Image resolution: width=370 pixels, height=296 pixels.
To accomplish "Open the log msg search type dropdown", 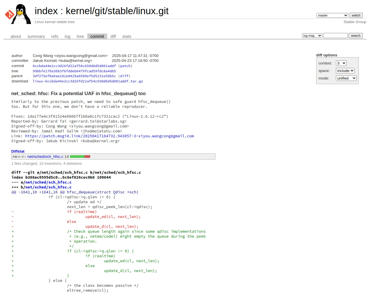I will pos(312,36).
